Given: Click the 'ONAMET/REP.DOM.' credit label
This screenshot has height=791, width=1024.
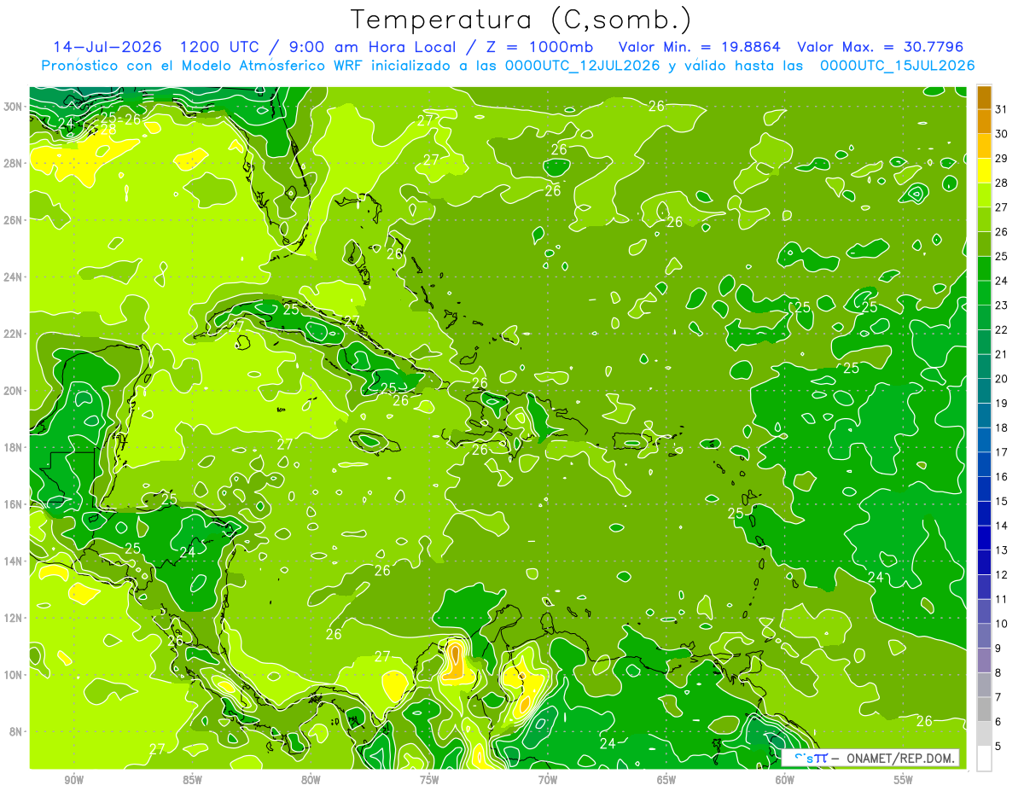Looking at the screenshot, I should 901,758.
